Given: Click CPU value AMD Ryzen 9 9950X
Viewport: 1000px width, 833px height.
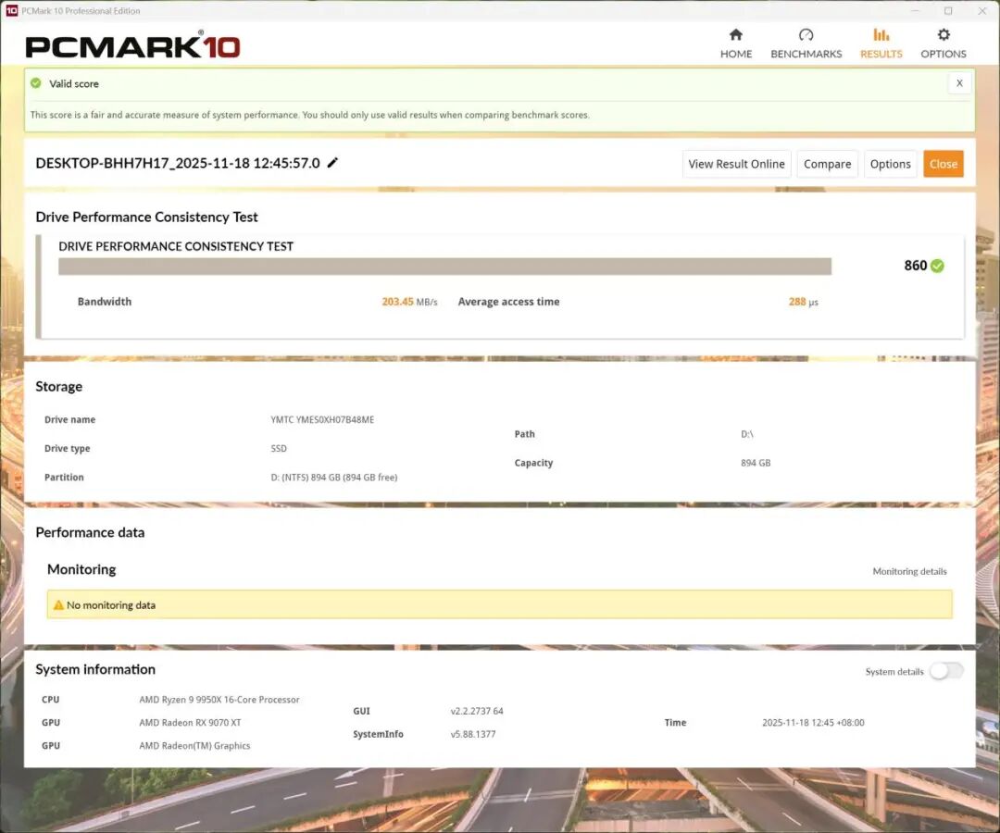Looking at the screenshot, I should coord(219,699).
